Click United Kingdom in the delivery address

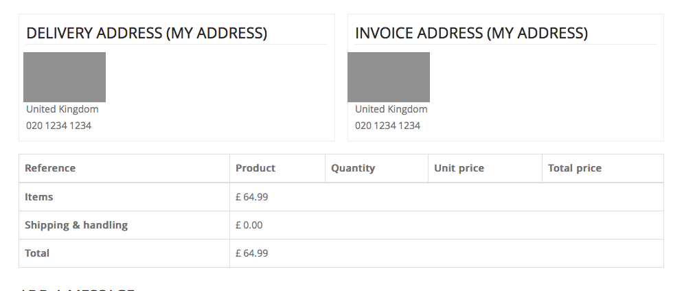coord(62,109)
